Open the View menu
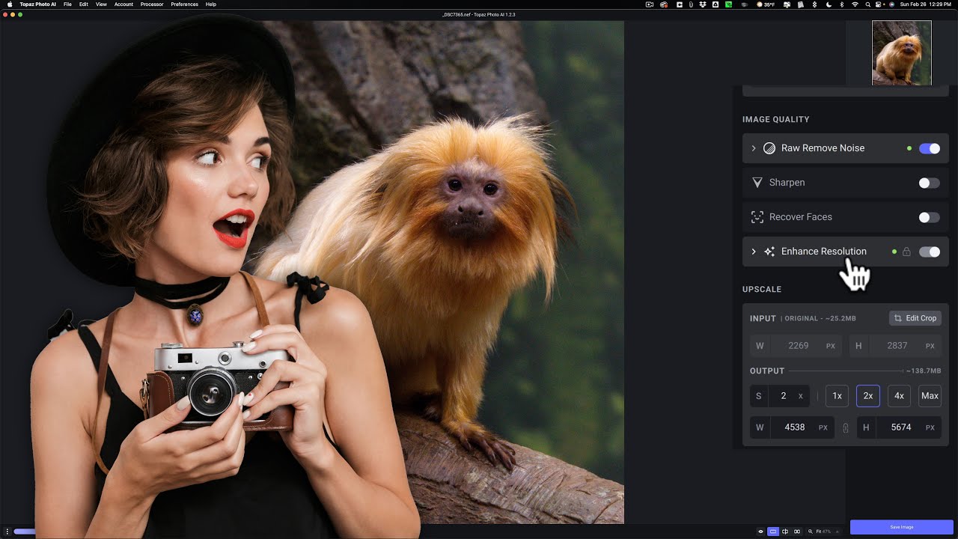The height and width of the screenshot is (539, 958). [101, 4]
